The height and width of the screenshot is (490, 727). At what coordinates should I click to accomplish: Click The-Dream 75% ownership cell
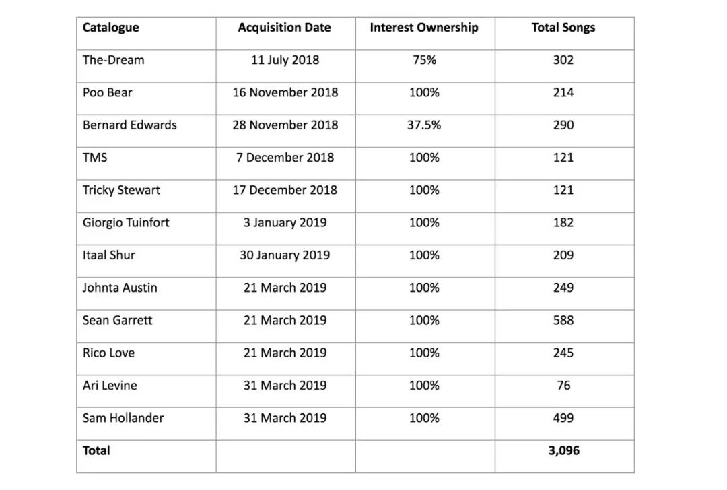425,66
